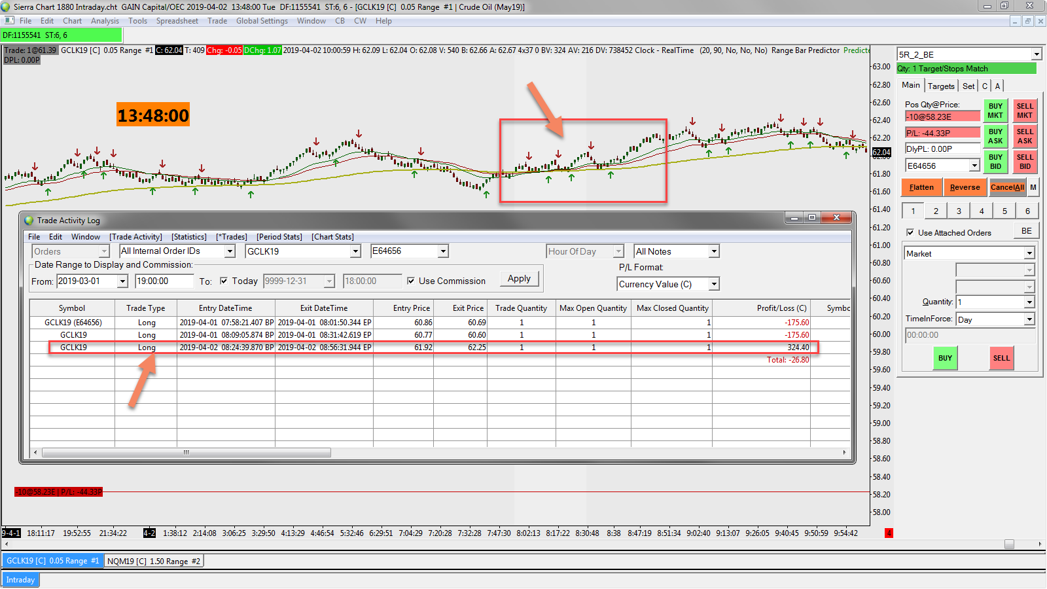Open the From date 2019-03-01 picker

coord(122,281)
